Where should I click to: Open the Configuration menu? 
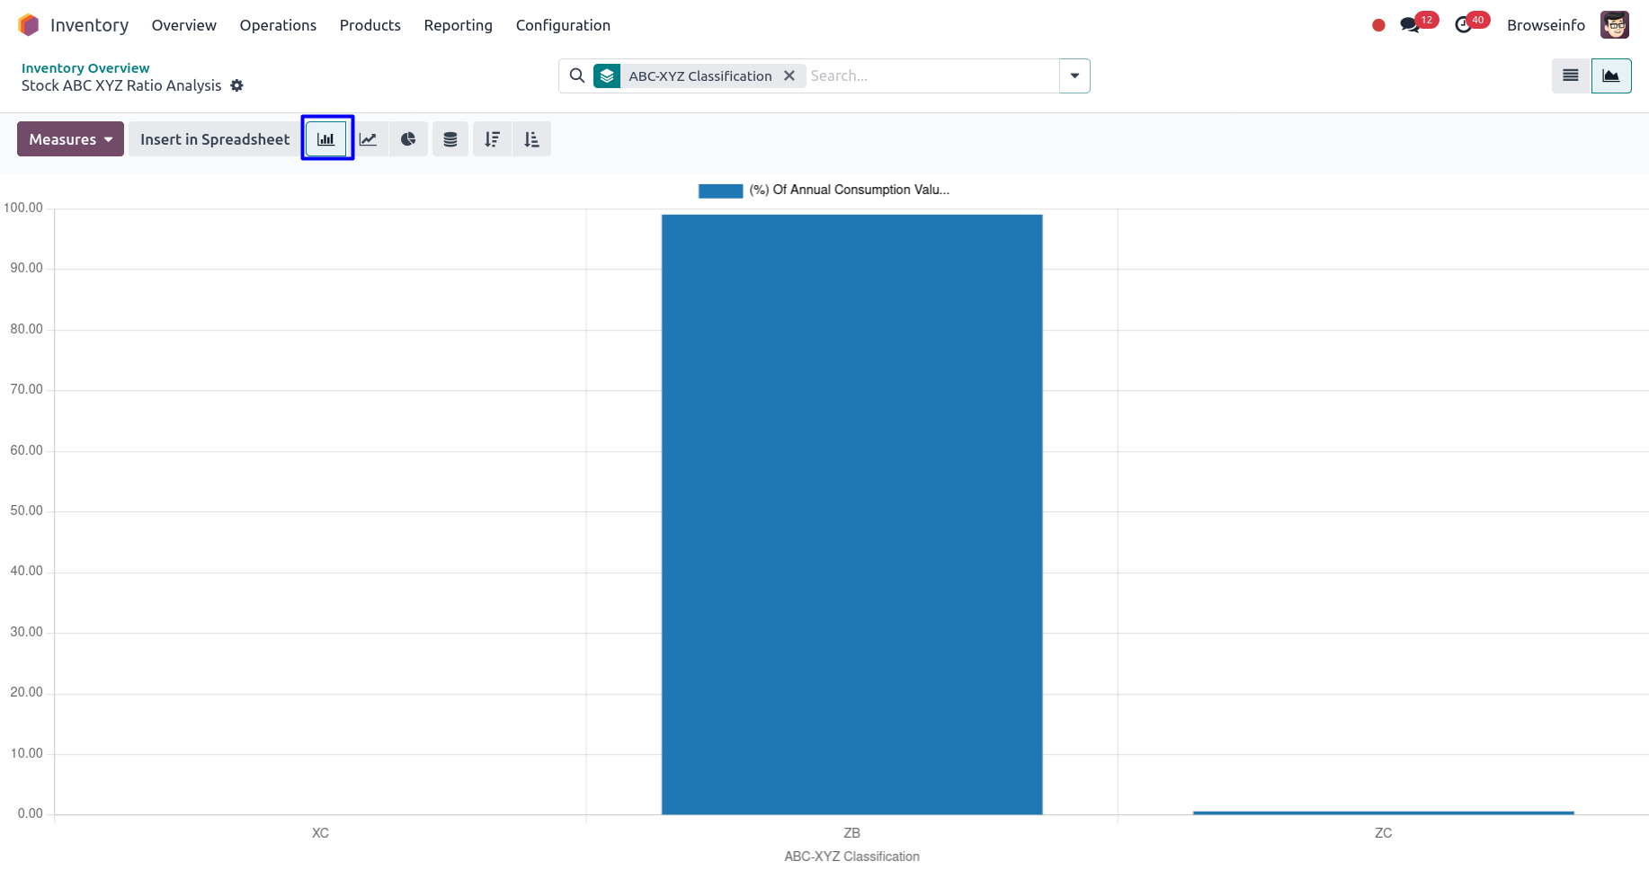tap(563, 25)
